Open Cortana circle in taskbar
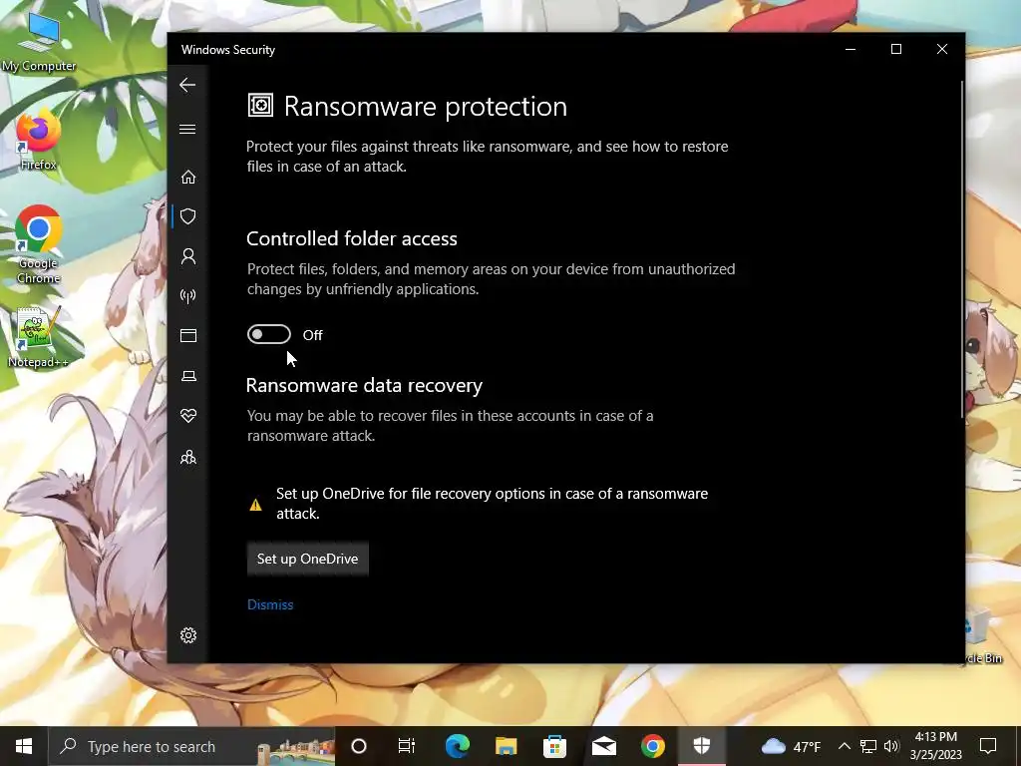 [359, 746]
